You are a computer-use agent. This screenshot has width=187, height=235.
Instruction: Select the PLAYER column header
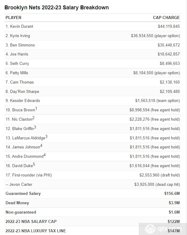[x=14, y=17]
